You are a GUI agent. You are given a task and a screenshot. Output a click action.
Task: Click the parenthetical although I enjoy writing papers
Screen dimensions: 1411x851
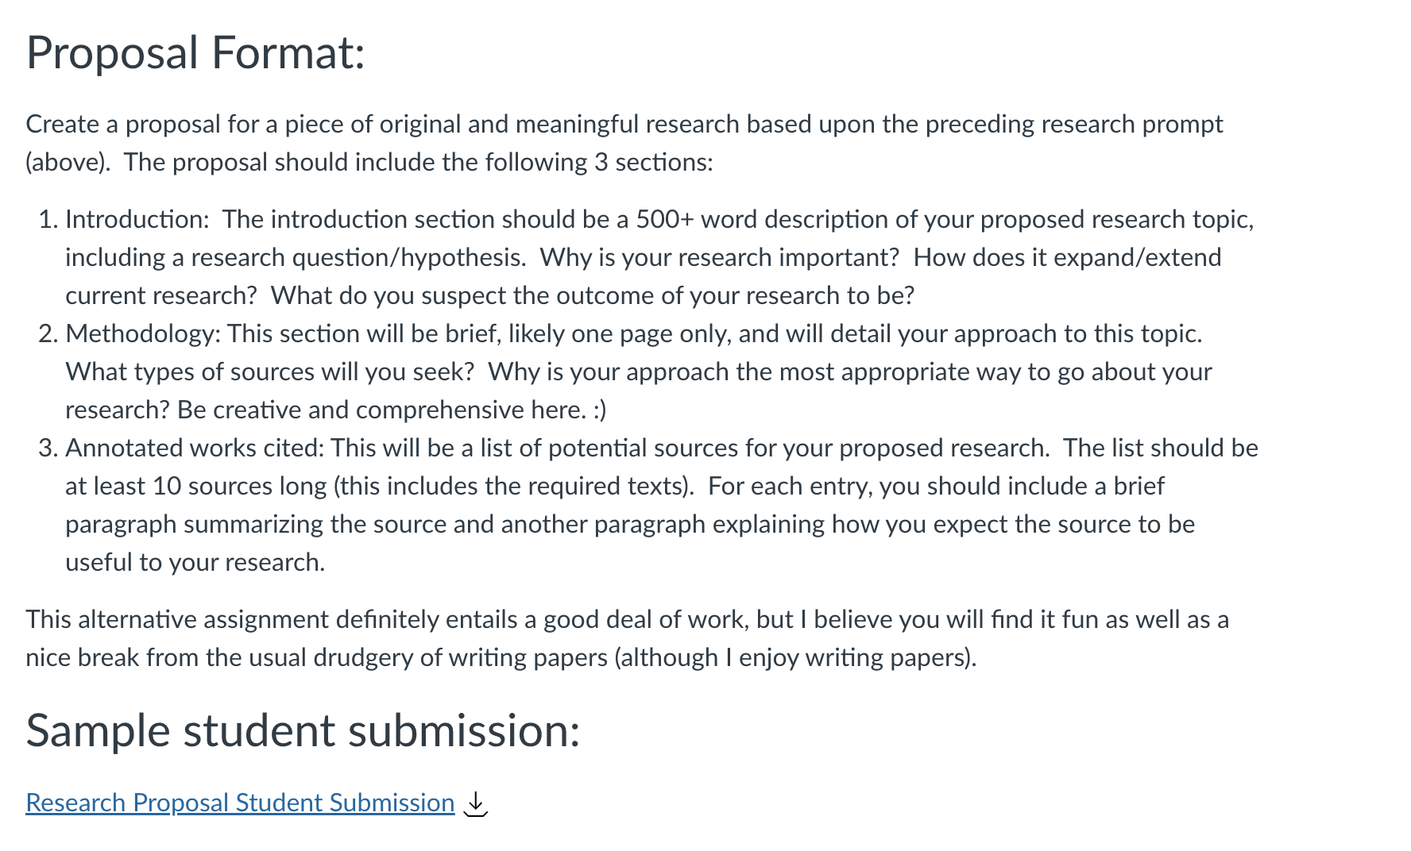tap(795, 657)
